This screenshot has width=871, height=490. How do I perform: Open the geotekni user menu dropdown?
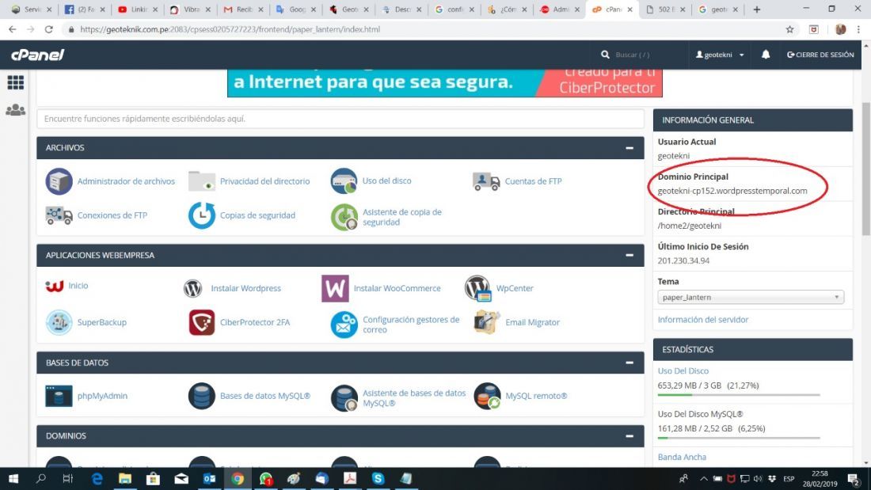(x=720, y=55)
